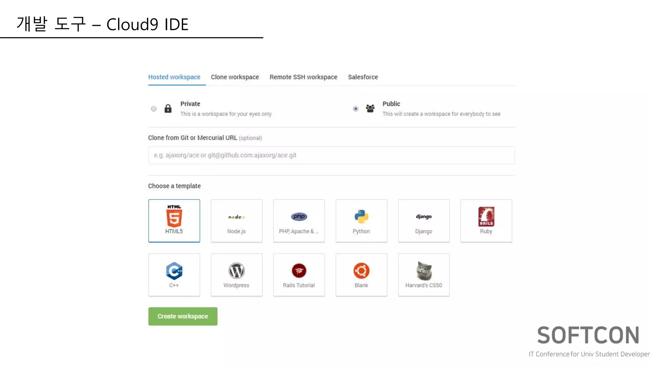
Task: Select the Public workspace radio button
Action: 356,109
